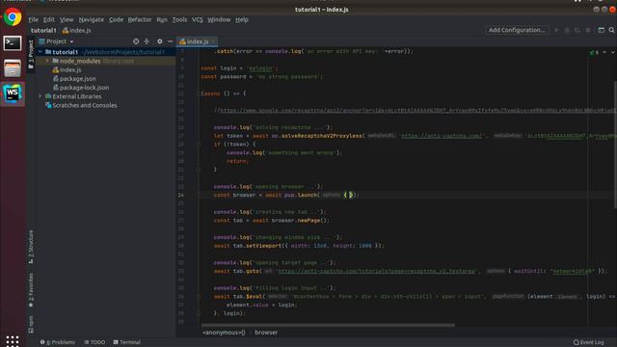617x347 pixels.
Task: Open the Show Applications grid
Action: pos(13,340)
